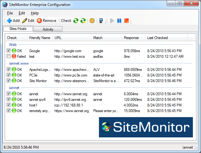This screenshot has width=201, height=153.
Task: Click the green status icon for Site Monitor
Action: (14, 81)
